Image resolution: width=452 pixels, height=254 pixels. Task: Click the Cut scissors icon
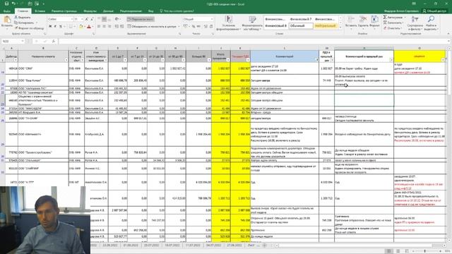16,18
